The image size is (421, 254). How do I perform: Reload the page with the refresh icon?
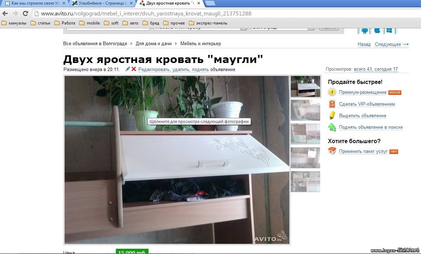(26, 13)
